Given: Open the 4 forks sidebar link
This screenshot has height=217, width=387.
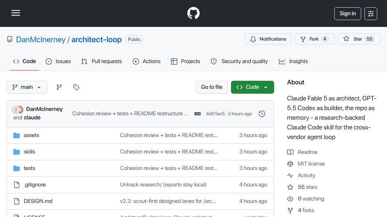Looking at the screenshot, I should click(306, 210).
